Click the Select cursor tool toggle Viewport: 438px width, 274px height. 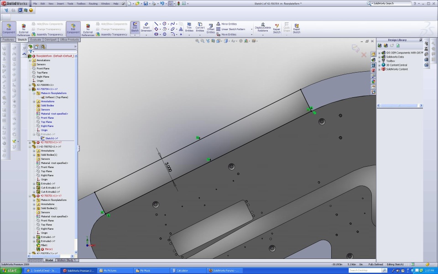click(170, 4)
